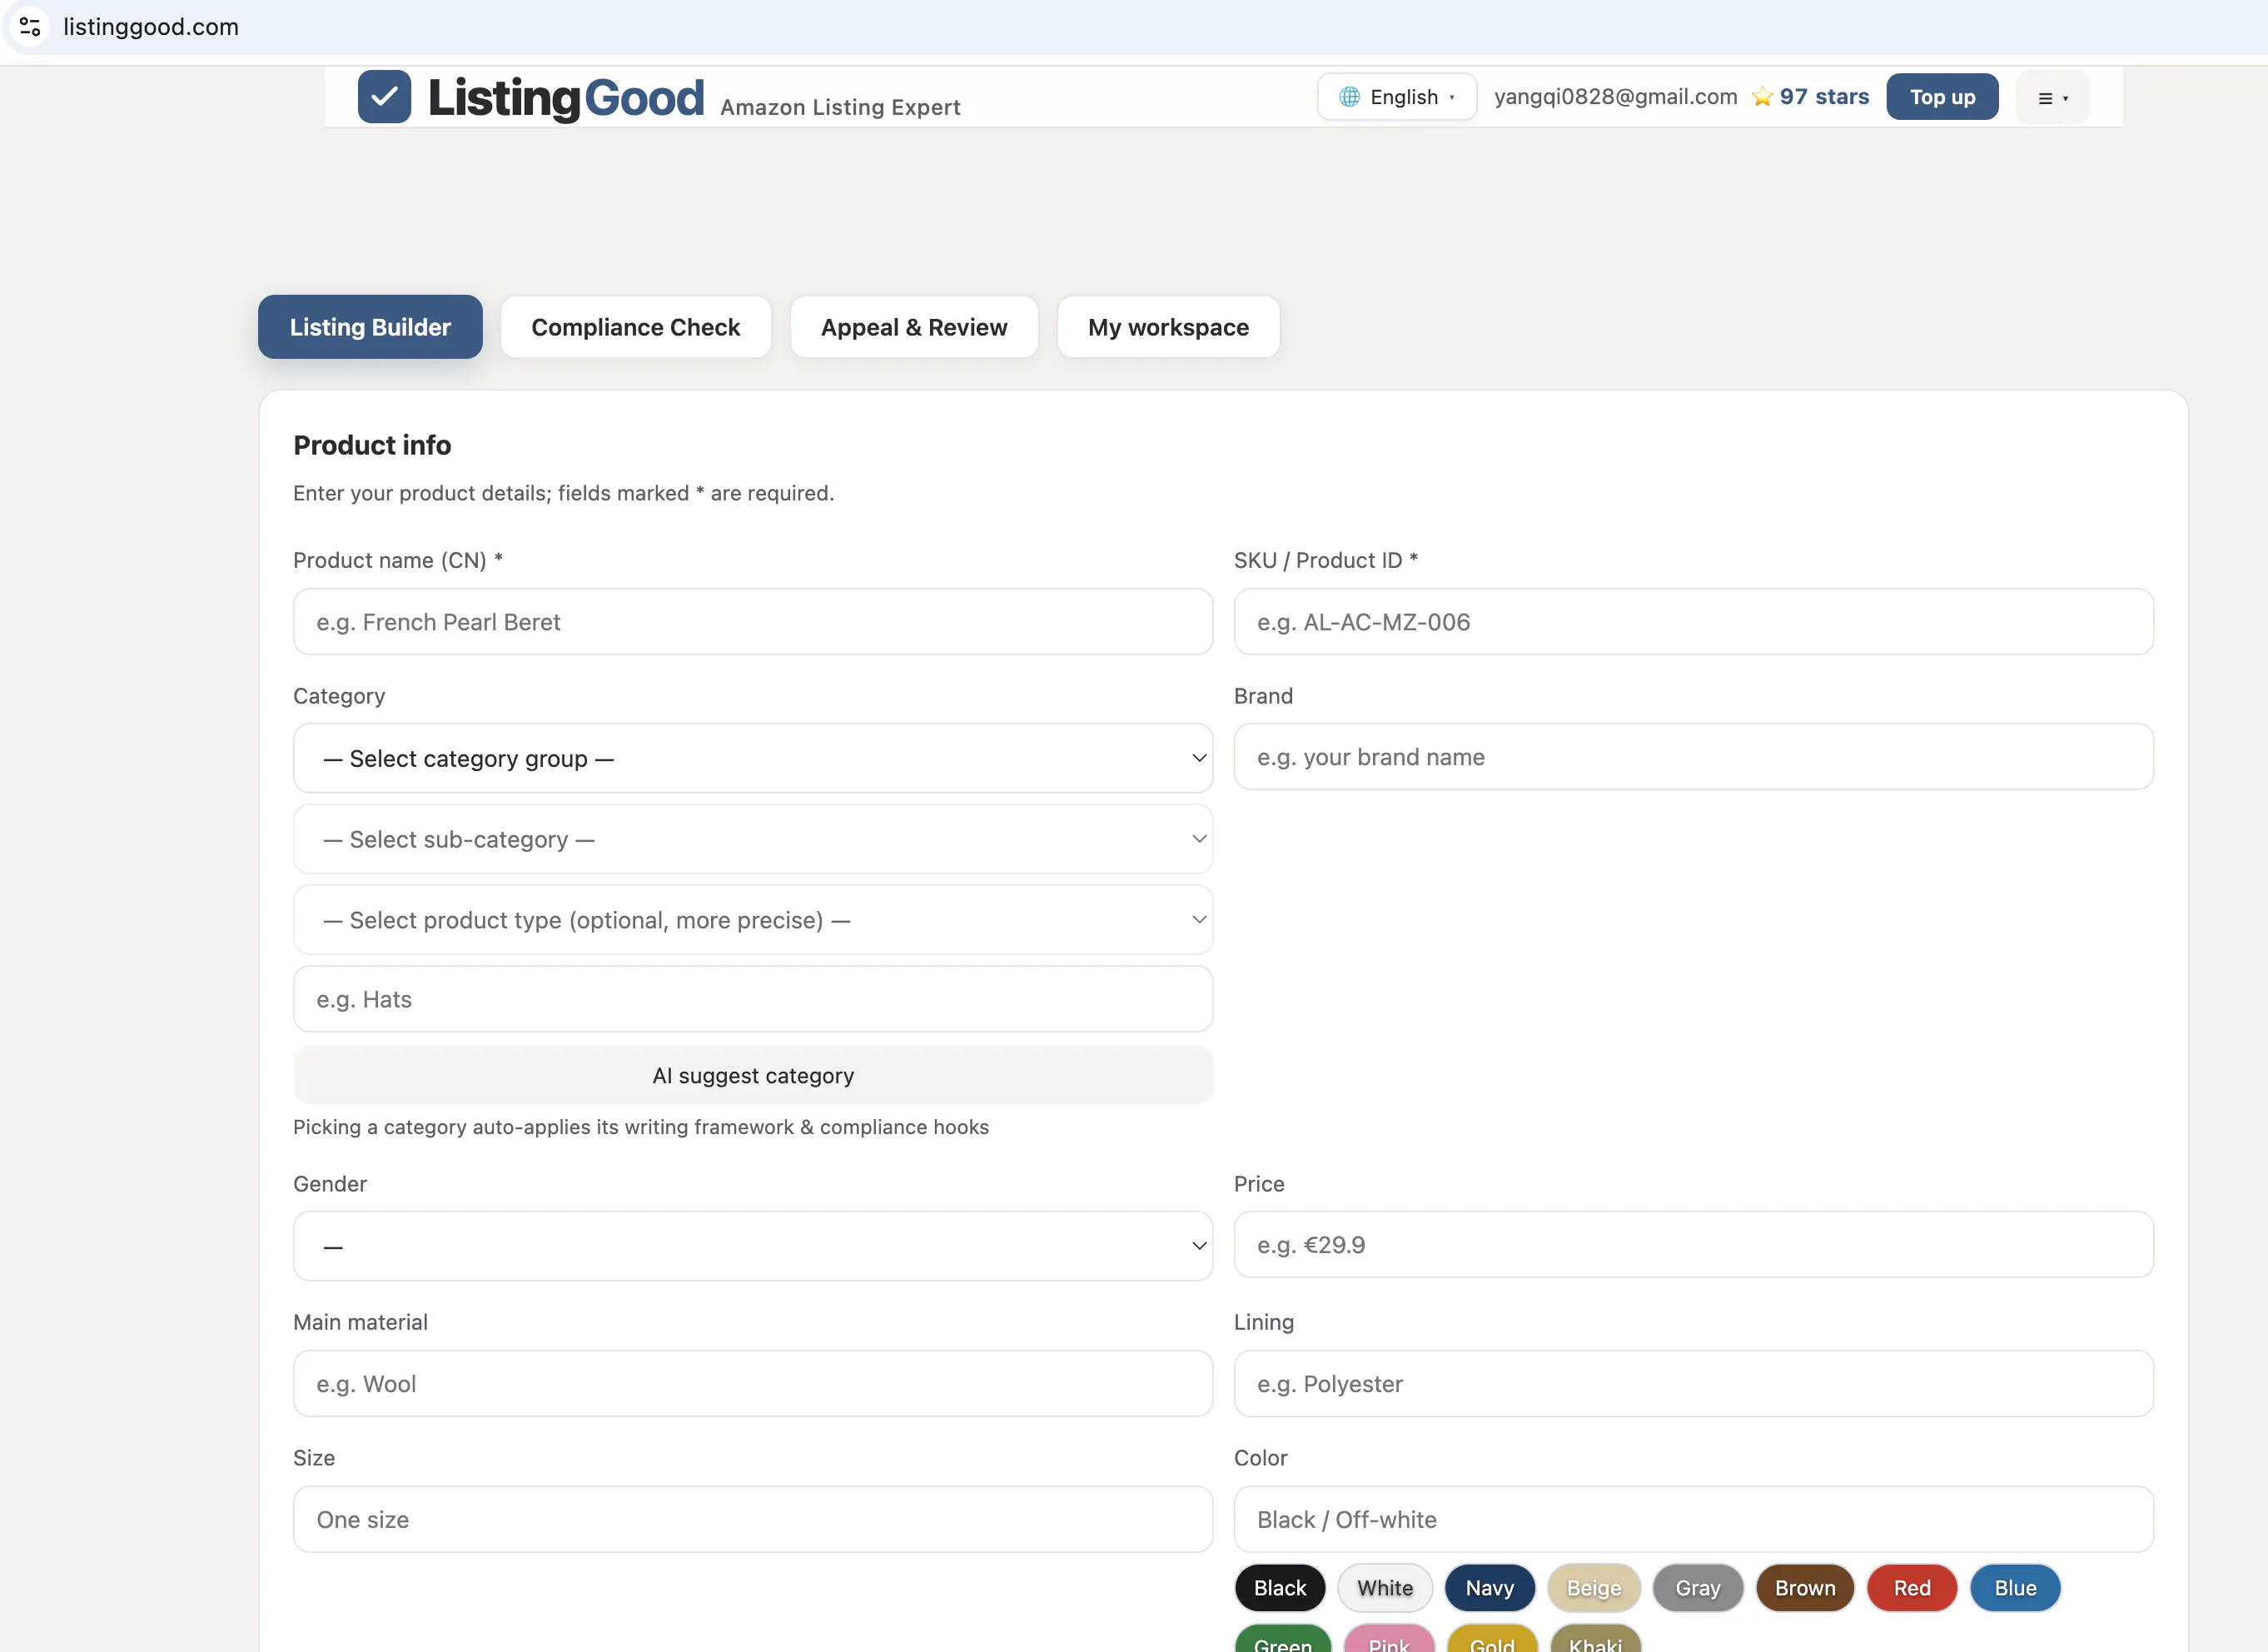Click AI suggest category button
The height and width of the screenshot is (1652, 2268).
point(753,1076)
